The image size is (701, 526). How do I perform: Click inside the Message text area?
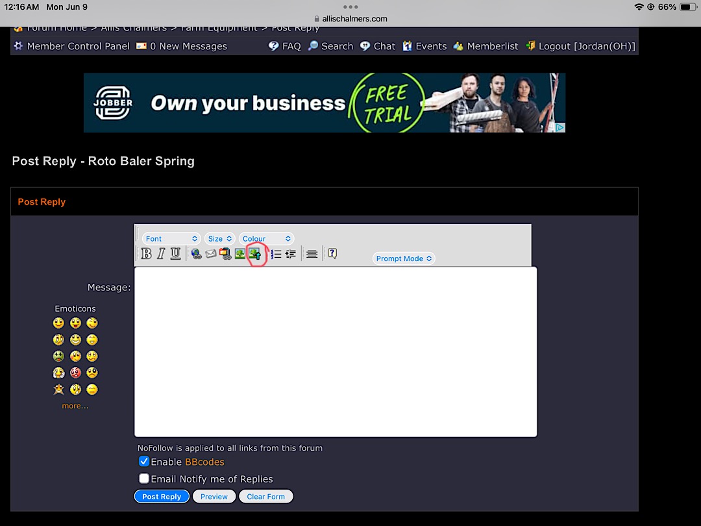[x=336, y=351]
